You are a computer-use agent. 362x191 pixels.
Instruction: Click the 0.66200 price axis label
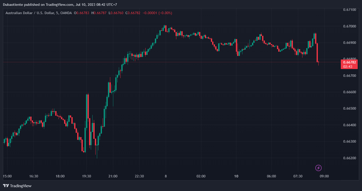tap(349, 158)
